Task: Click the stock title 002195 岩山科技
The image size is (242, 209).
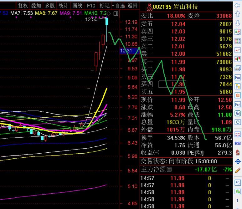Action: 175,7
